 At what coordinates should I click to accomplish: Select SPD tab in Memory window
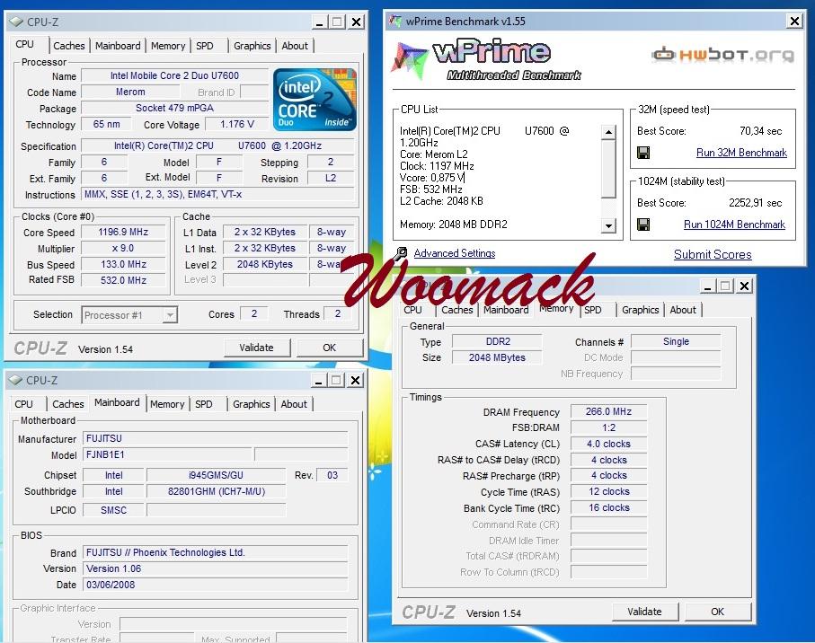593,310
